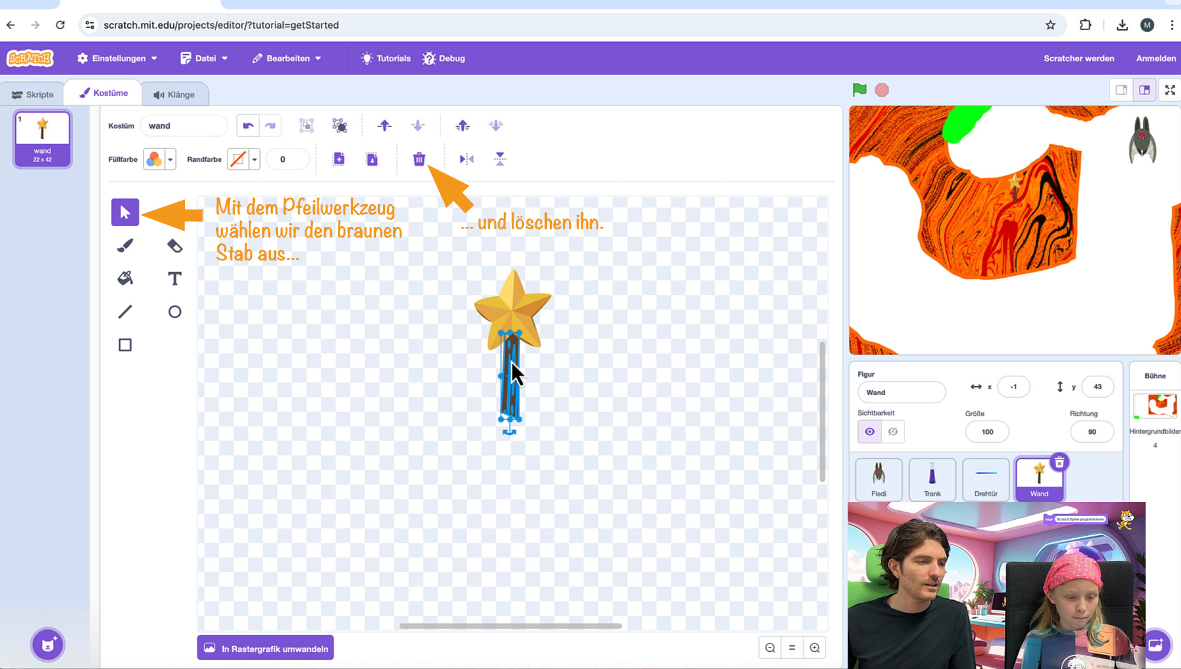
Task: Switch to the Skripte tab
Action: pyautogui.click(x=33, y=94)
